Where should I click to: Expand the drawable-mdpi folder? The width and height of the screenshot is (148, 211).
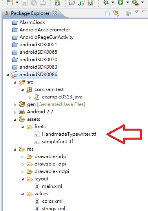tap(23, 172)
